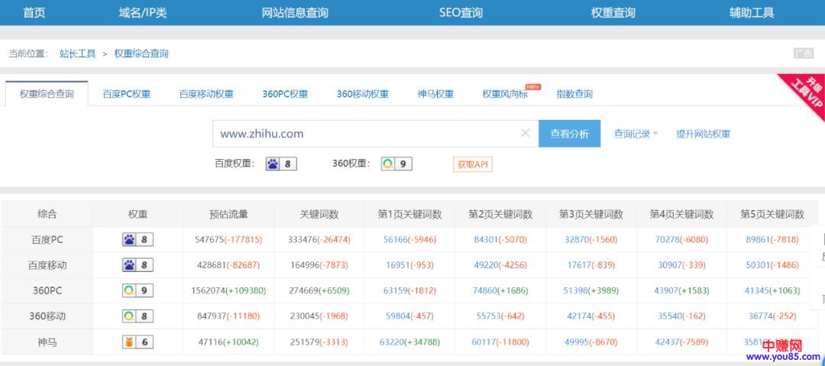Open the 权重风向标 tab
This screenshot has width=825, height=366.
click(505, 94)
